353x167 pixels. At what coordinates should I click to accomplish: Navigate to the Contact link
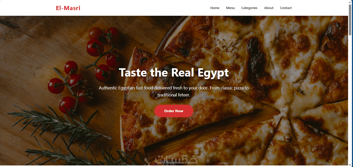tap(286, 8)
